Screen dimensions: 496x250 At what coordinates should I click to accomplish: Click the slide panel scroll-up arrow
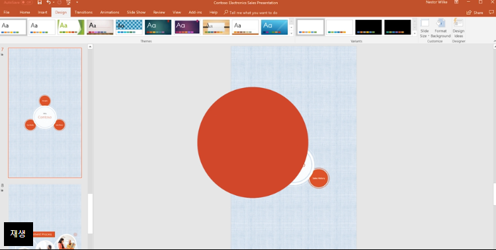tap(90, 46)
